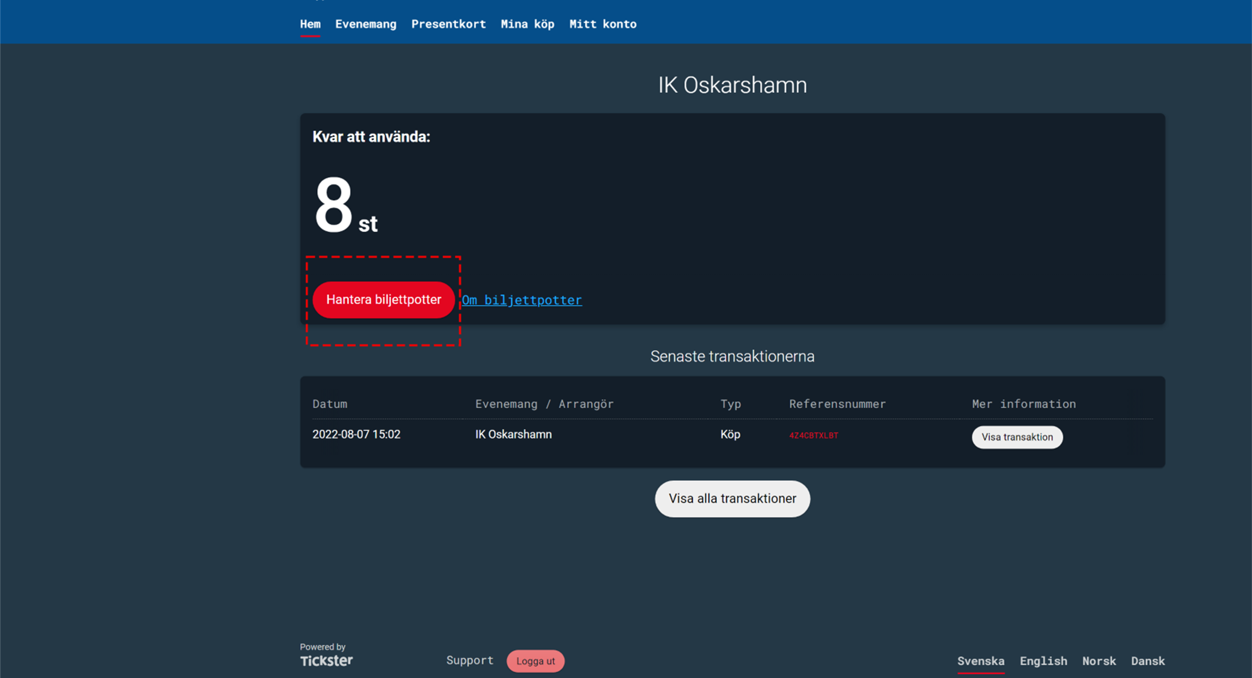Open Presentkort menu item
Screen dimensions: 1252x678
pyautogui.click(x=448, y=24)
